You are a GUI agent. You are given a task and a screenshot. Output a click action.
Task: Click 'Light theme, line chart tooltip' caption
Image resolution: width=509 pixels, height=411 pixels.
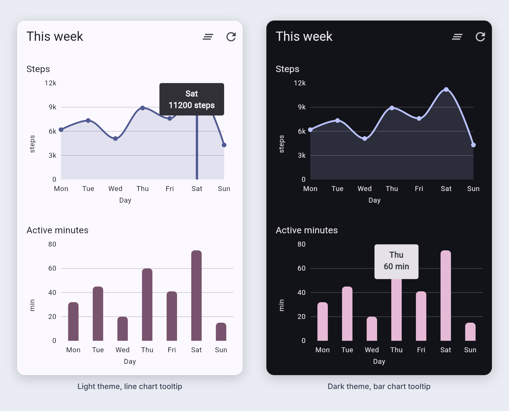(130, 386)
